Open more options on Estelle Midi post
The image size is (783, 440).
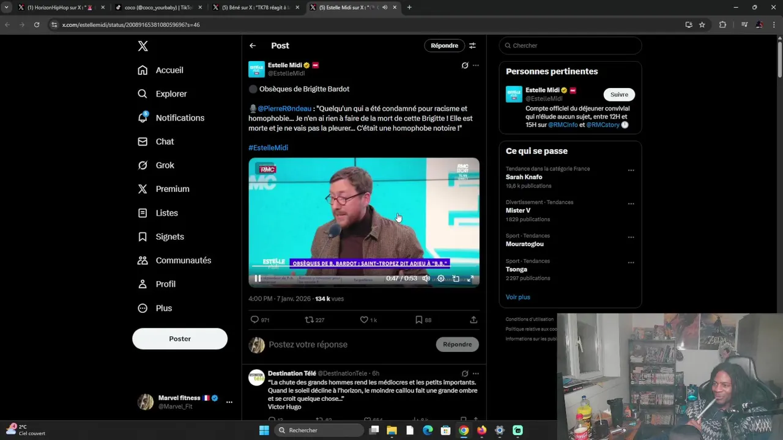pyautogui.click(x=476, y=65)
